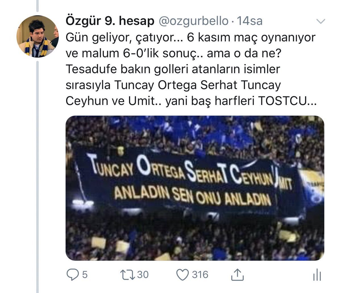Click the retweet count number 30
Image resolution: width=341 pixels, height=293 pixels.
pyautogui.click(x=143, y=275)
